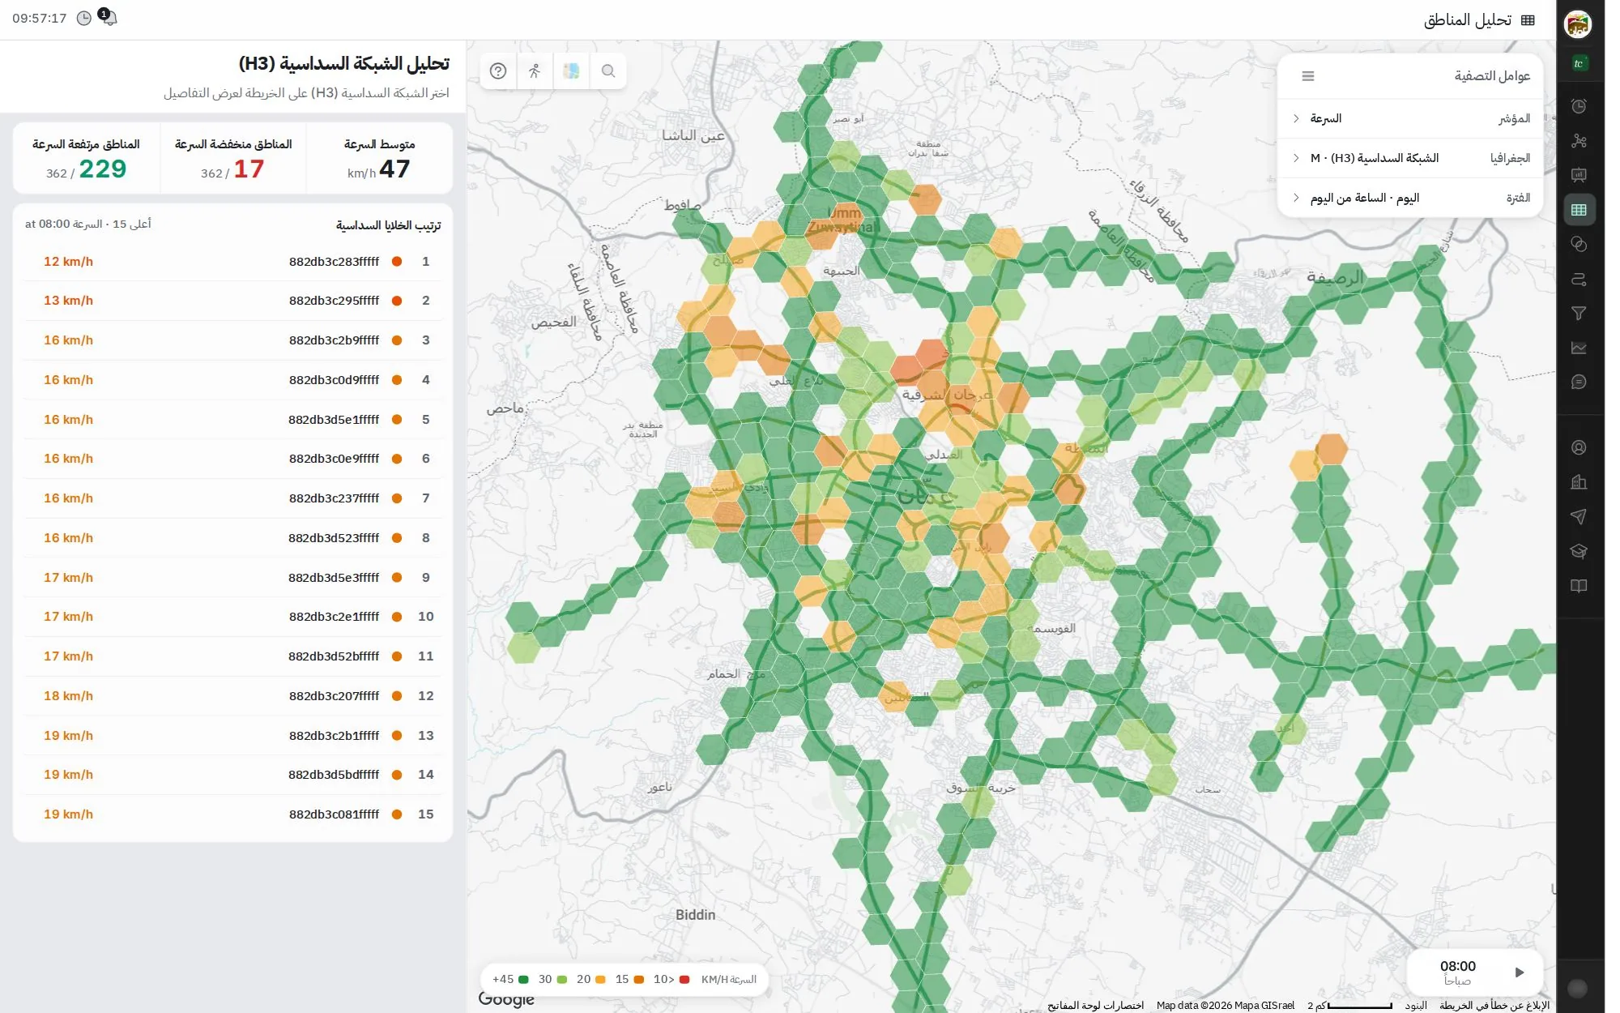Open the network graph icon in the sidebar
Viewport: 1620px width, 1013px height.
pos(1579,141)
